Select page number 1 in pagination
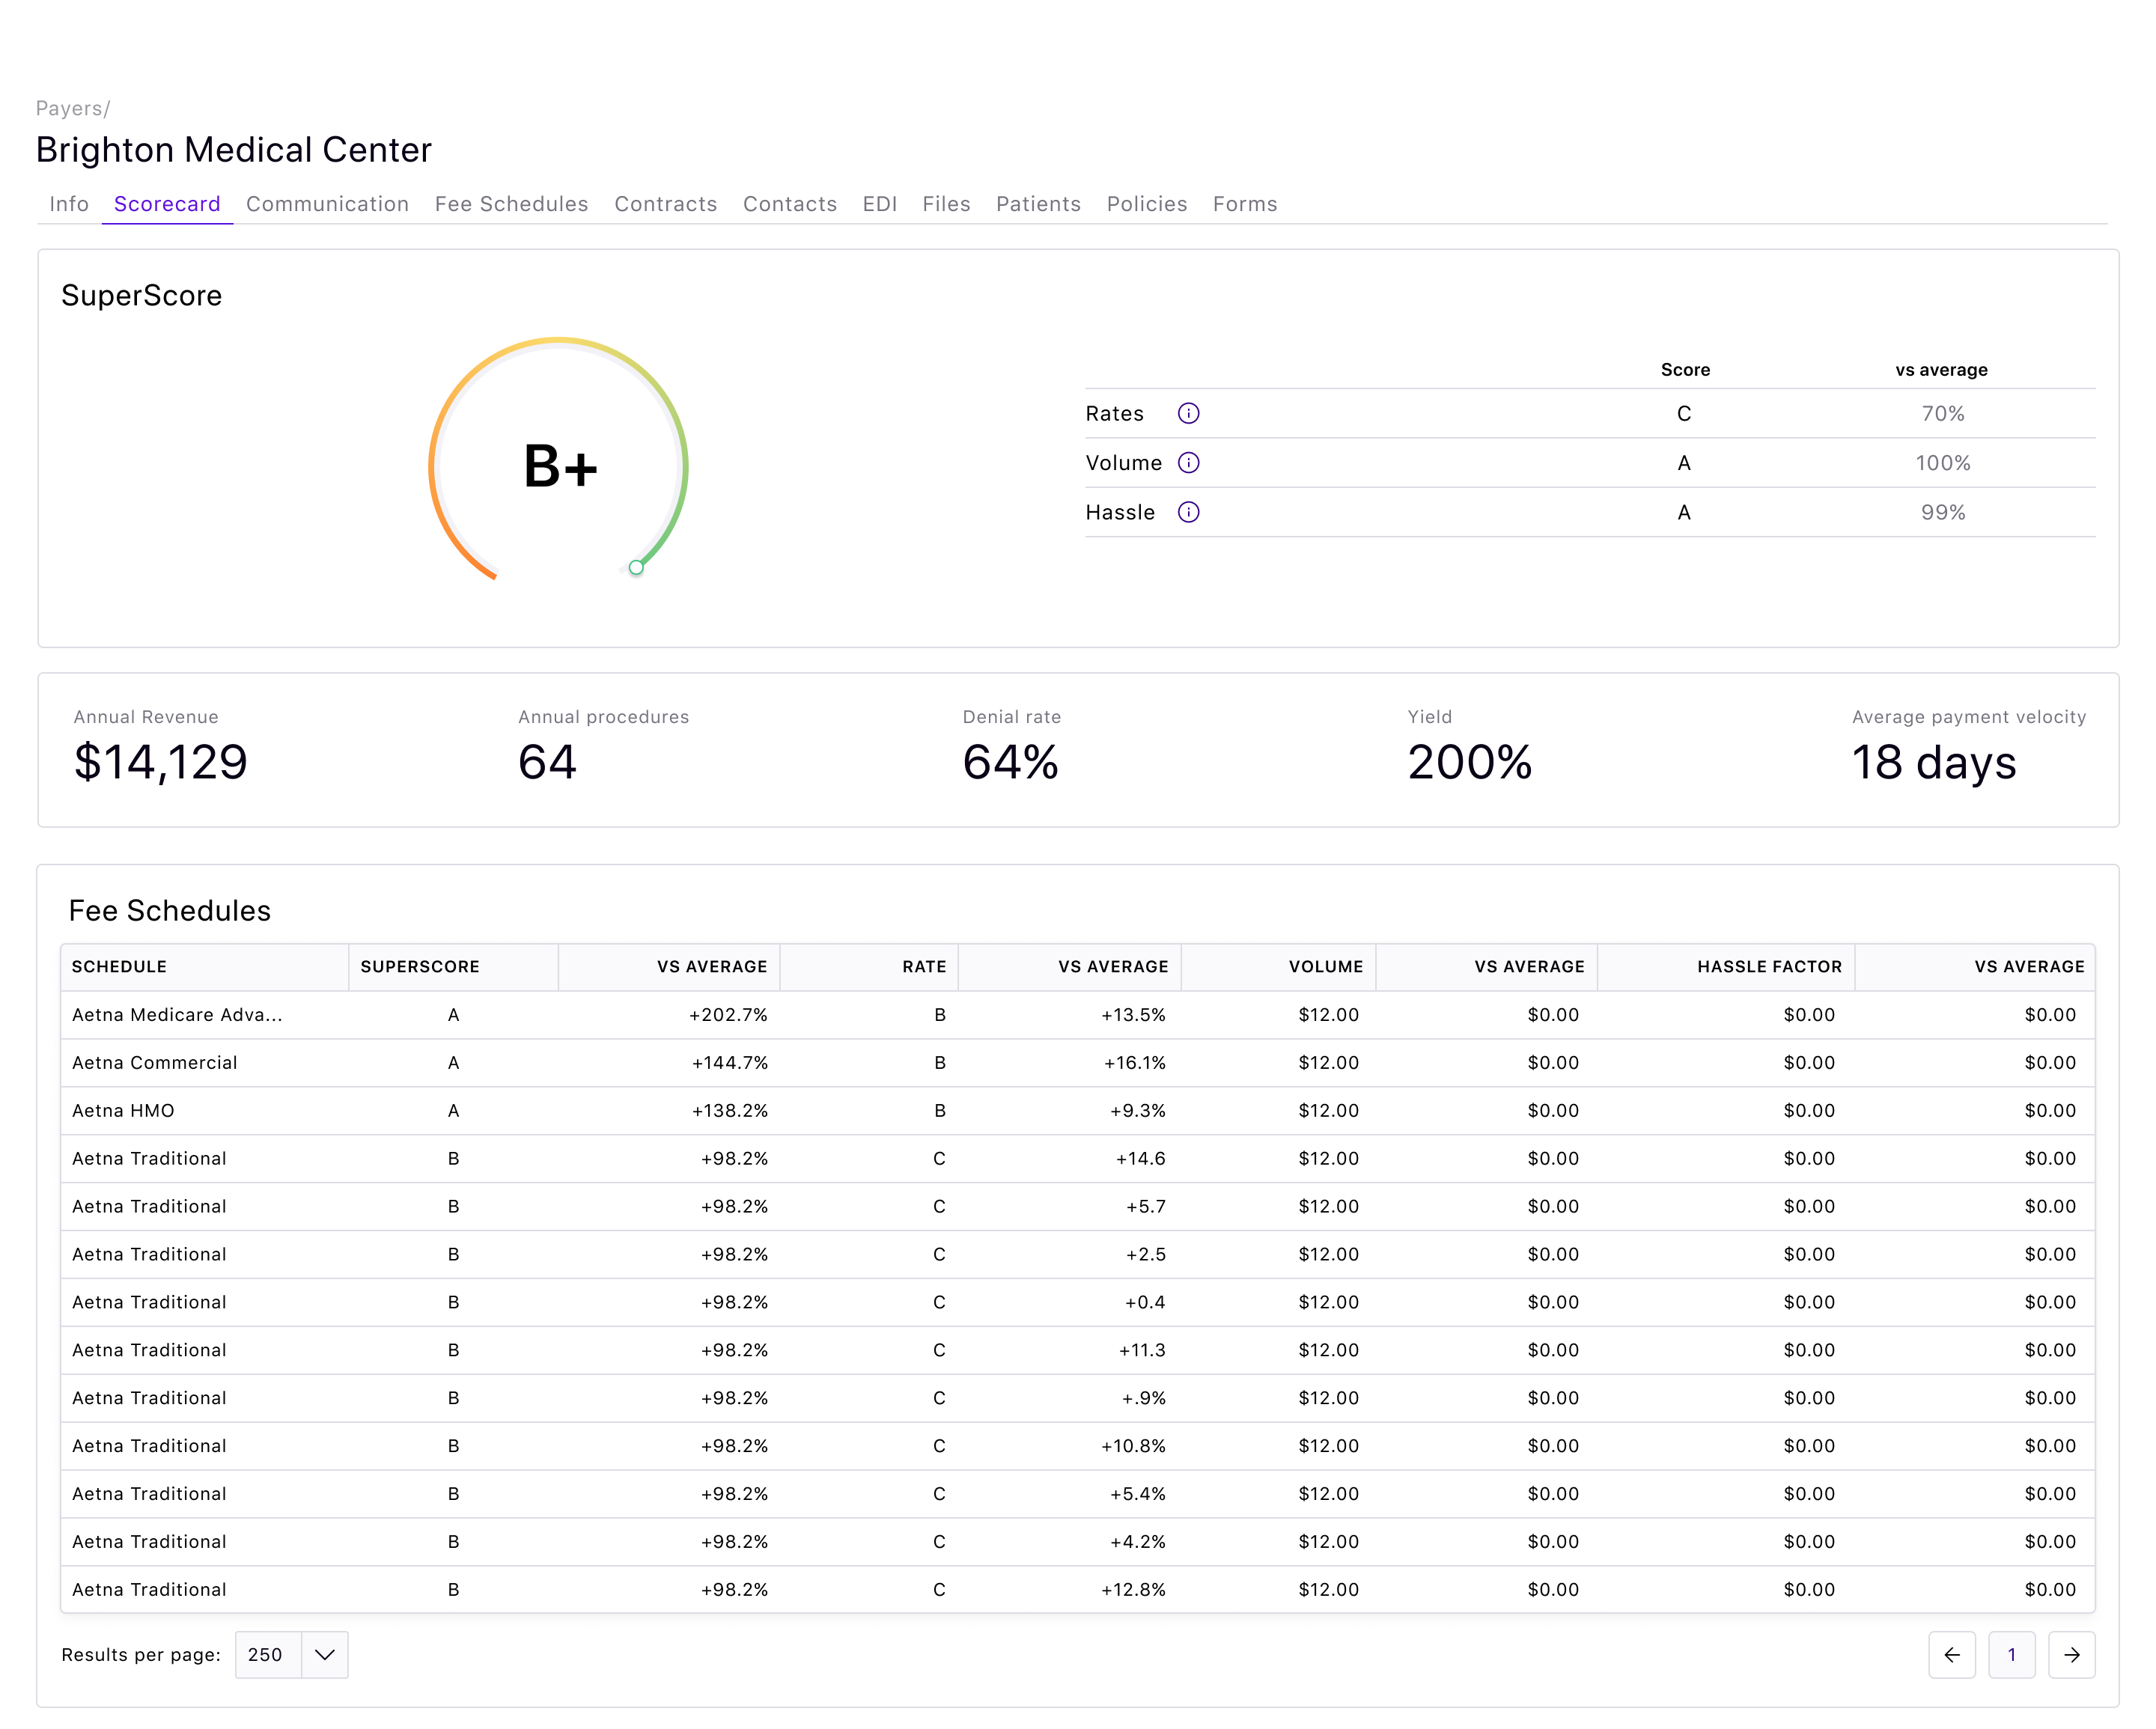2156x1729 pixels. pyautogui.click(x=2012, y=1655)
